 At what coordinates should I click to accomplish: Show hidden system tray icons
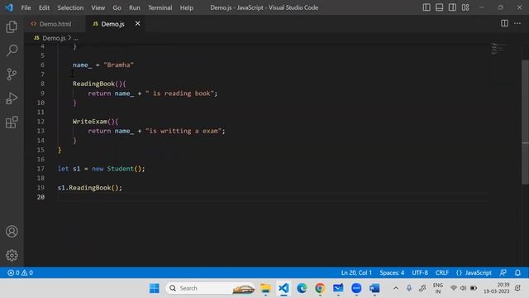[x=396, y=288]
